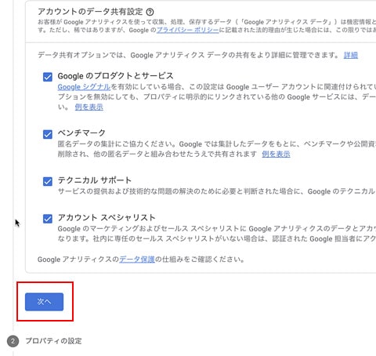
Task: Open the データ保護 link
Action: (x=137, y=260)
